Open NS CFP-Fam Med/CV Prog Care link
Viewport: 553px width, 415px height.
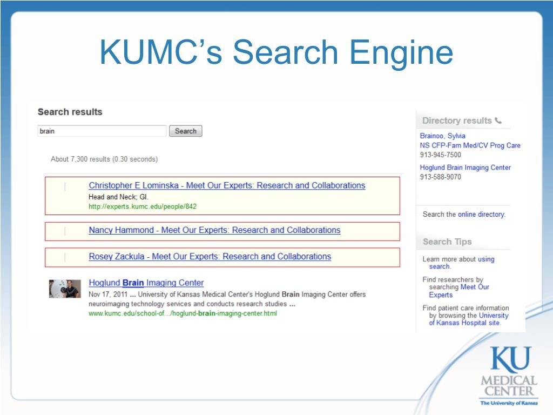[x=470, y=145]
